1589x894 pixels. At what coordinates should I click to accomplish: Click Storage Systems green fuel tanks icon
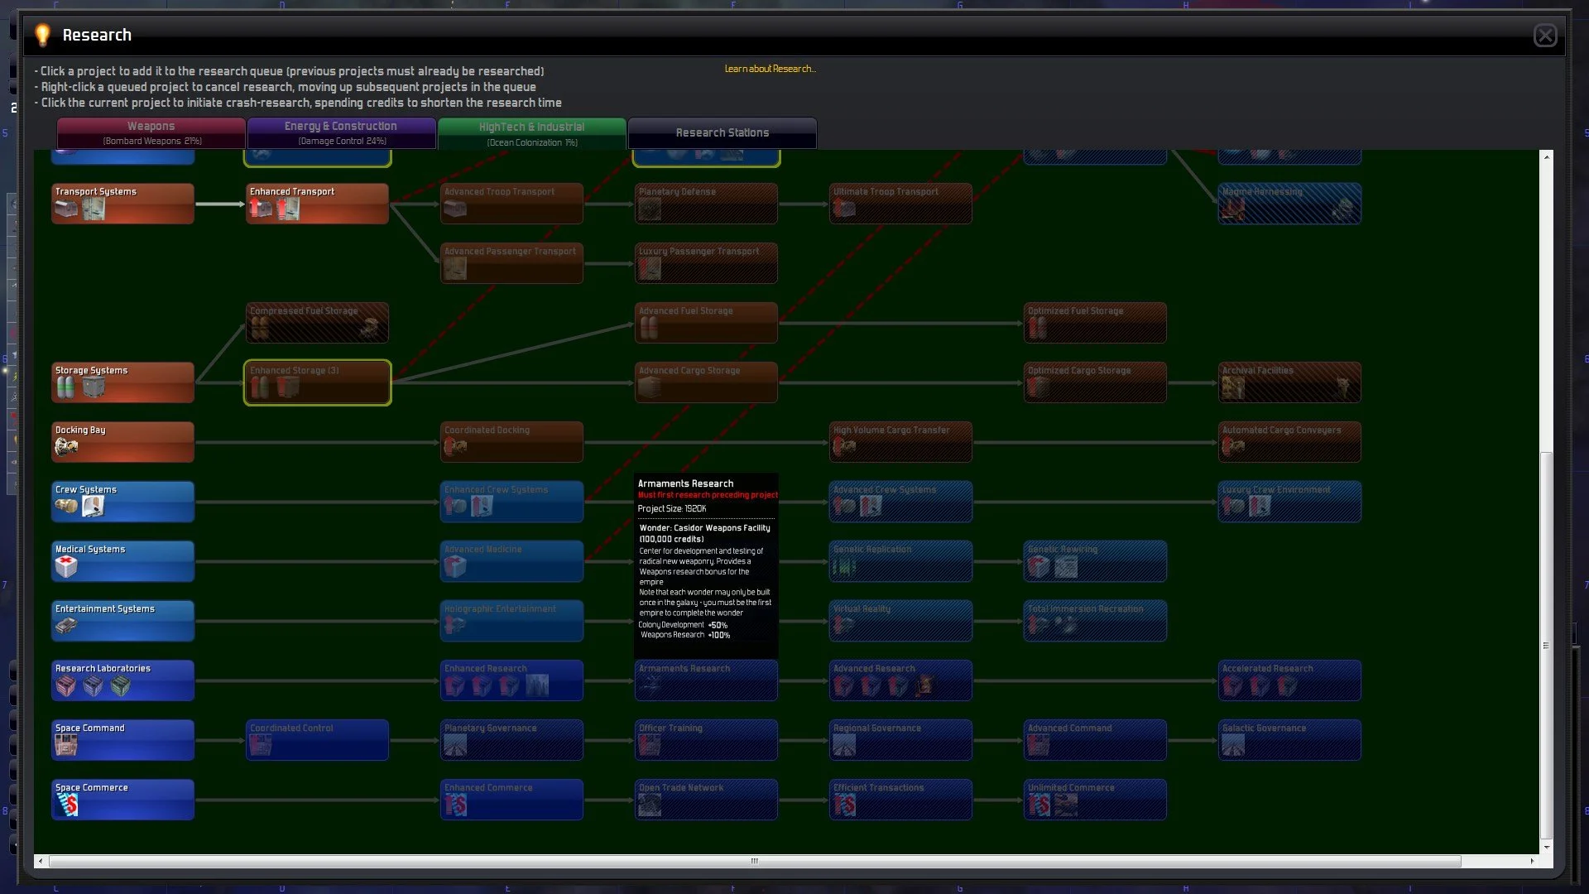(x=66, y=387)
